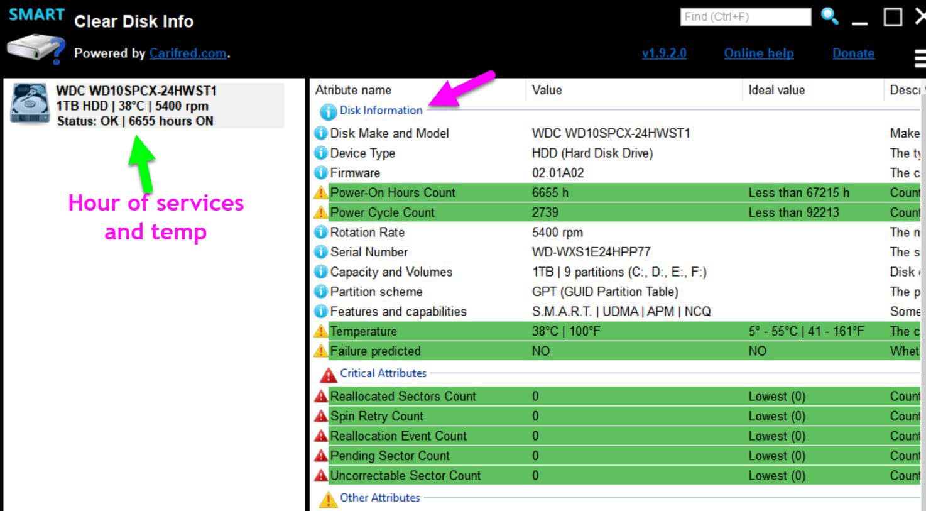
Task: Collapse the Disk Information section header
Action: [x=381, y=111]
